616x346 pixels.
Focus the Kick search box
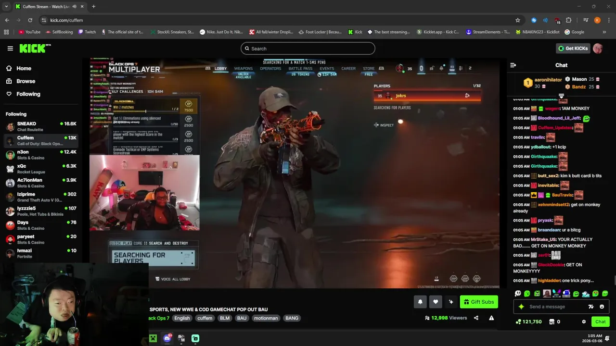(308, 49)
